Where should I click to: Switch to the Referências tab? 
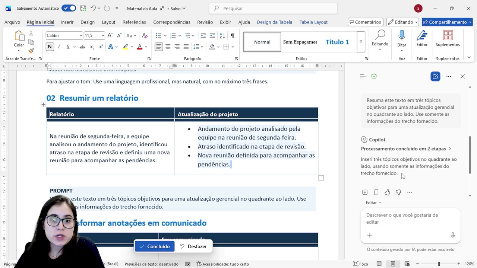pos(134,22)
